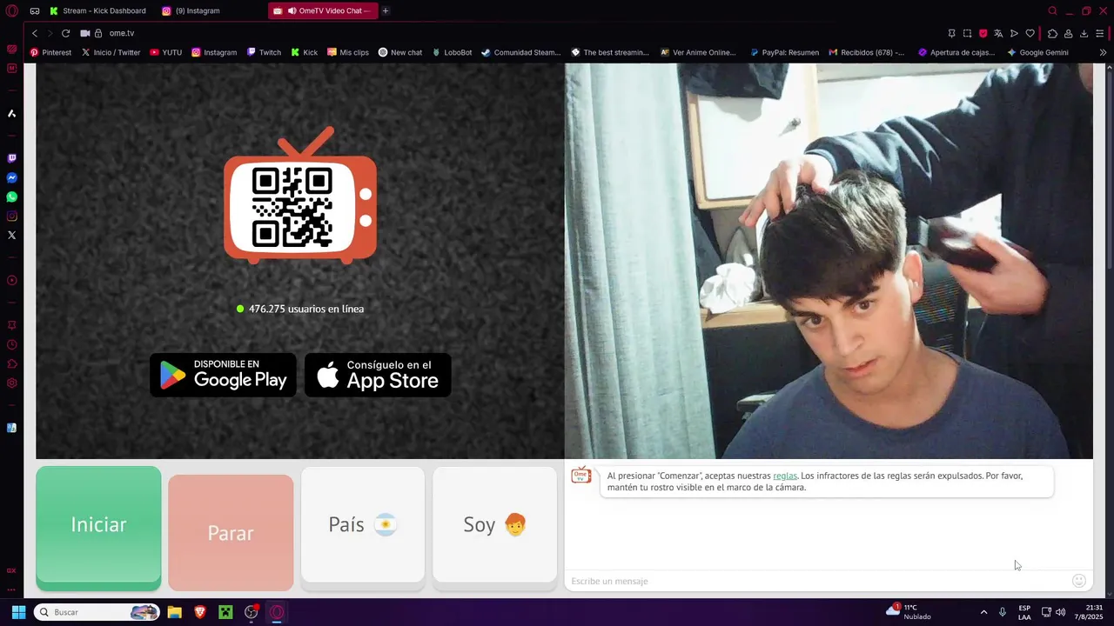The image size is (1114, 626).
Task: Open the Soy gender selector
Action: click(x=494, y=524)
